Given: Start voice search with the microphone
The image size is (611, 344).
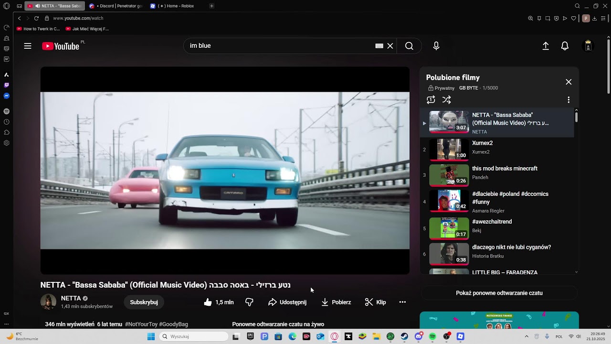Looking at the screenshot, I should [x=436, y=46].
